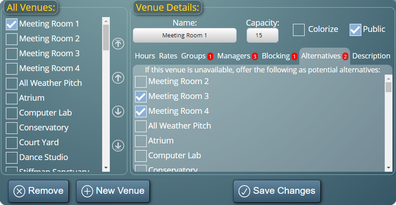Click the Save Changes button

coord(277,191)
